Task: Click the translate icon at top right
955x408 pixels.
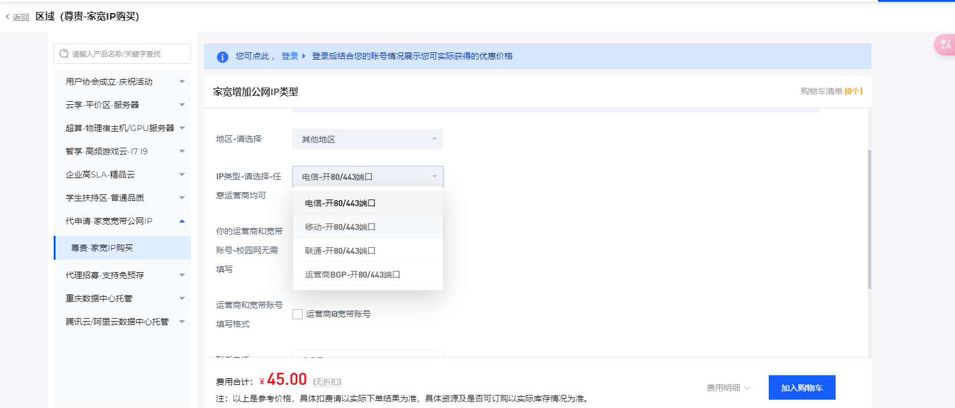Action: [945, 45]
